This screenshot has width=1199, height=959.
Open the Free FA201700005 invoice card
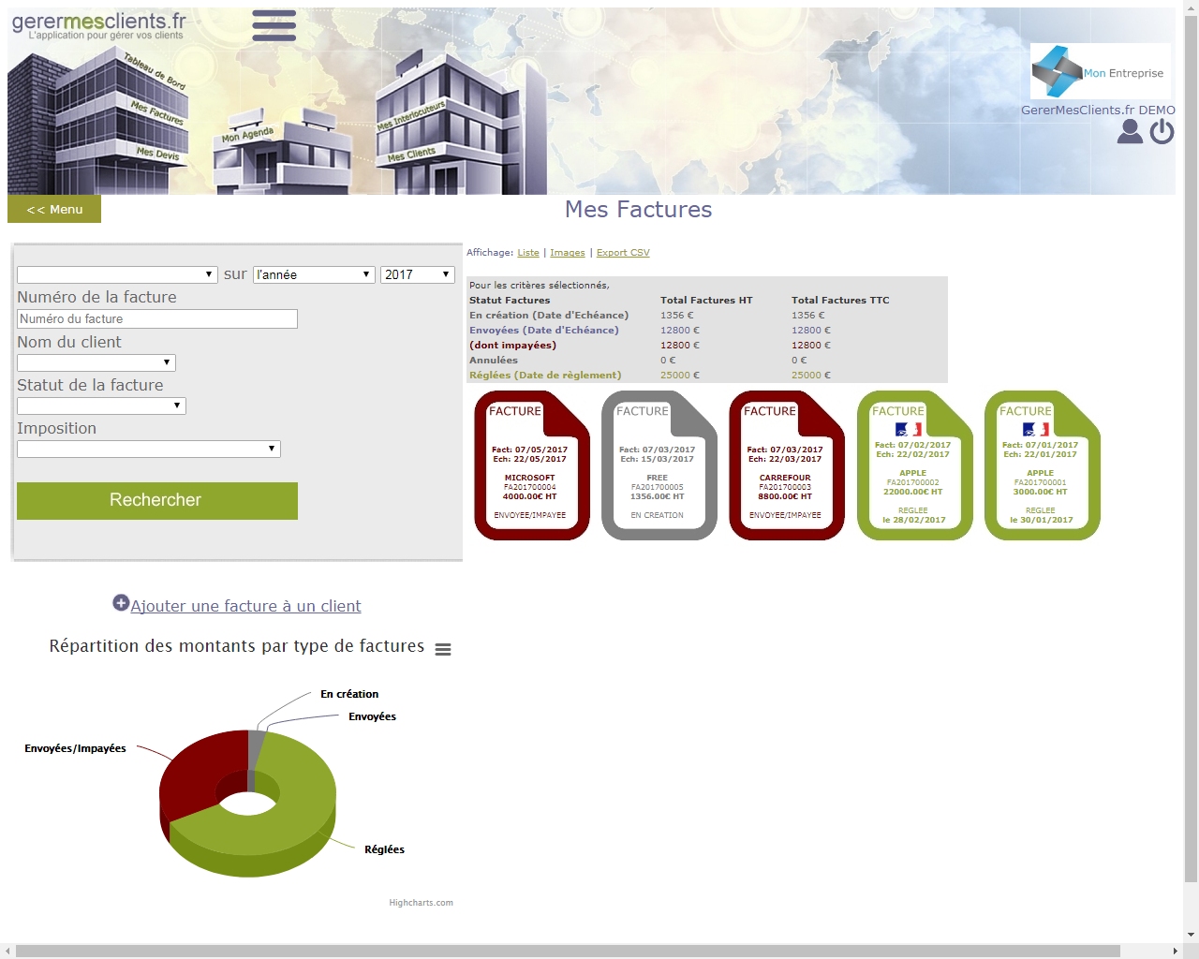(x=659, y=465)
